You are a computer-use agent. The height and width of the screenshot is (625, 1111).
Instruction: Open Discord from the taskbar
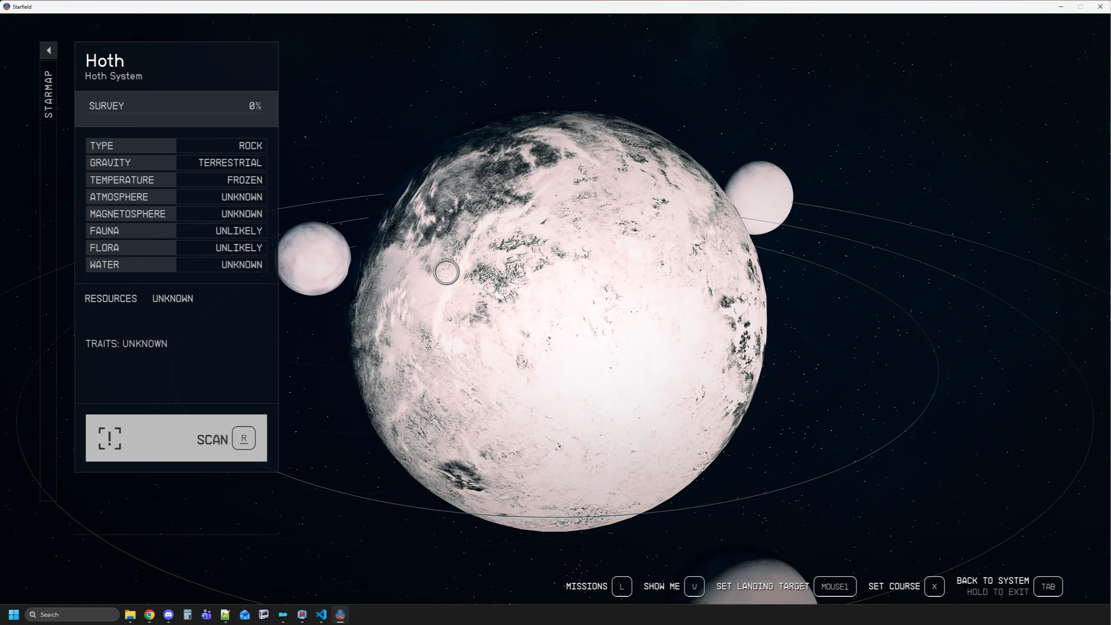168,615
